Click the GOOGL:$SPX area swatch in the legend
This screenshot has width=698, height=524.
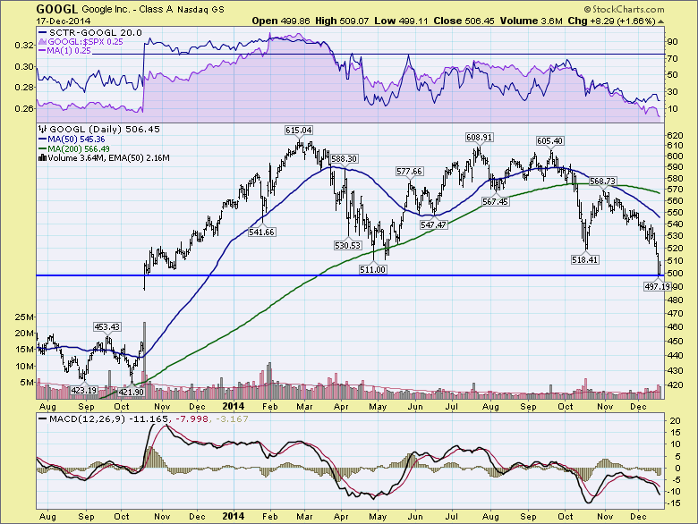(x=43, y=42)
